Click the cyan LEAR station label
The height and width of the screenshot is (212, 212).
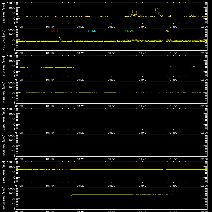coord(92,31)
